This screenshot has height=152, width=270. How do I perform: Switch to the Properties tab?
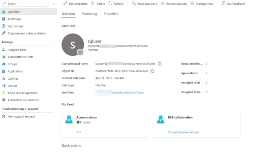tap(111, 14)
